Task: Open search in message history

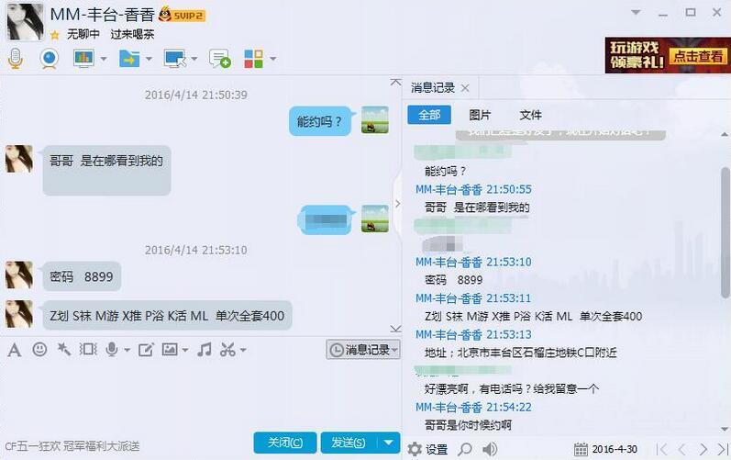Action: pyautogui.click(x=465, y=449)
